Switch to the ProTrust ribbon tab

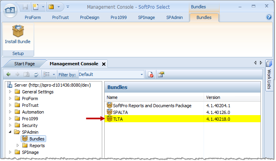coord(60,17)
